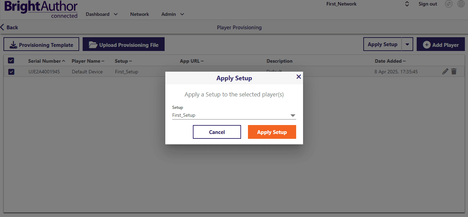The image size is (468, 217).
Task: Expand the Apply Setup split-button arrow
Action: [408, 44]
